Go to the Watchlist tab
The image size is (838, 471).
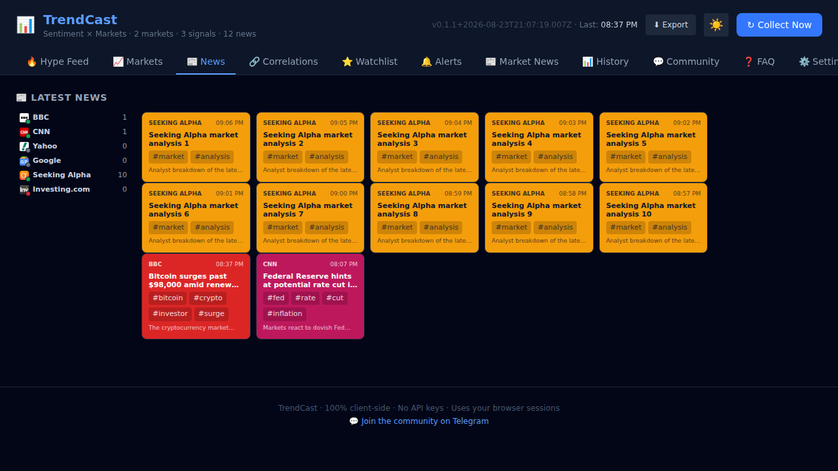[x=369, y=61]
